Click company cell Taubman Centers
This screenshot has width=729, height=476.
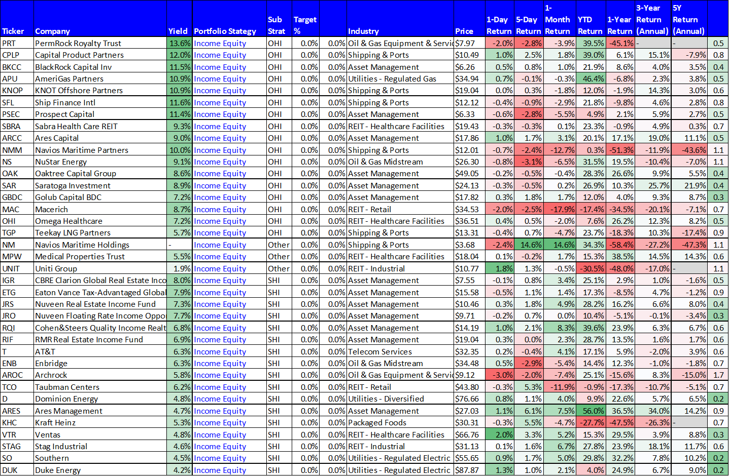(x=100, y=387)
